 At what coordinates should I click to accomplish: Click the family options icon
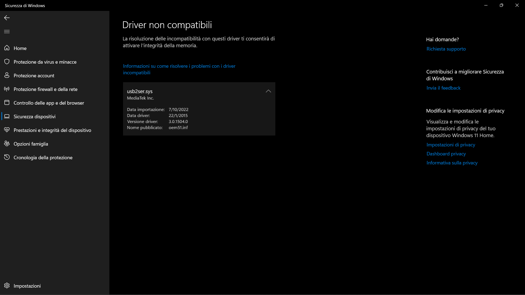pyautogui.click(x=7, y=144)
